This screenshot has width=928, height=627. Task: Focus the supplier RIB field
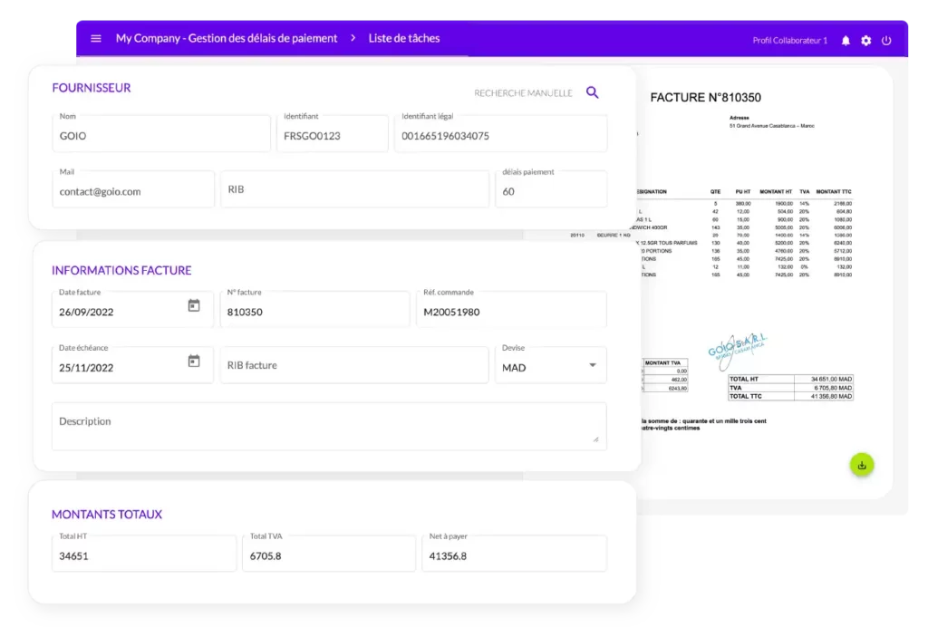point(354,189)
